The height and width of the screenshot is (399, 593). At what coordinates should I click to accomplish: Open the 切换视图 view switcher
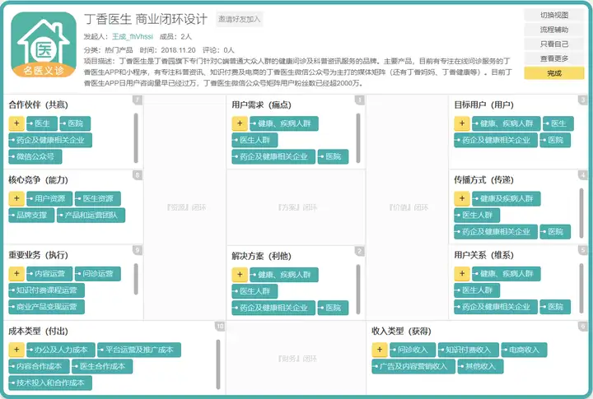[x=554, y=15]
